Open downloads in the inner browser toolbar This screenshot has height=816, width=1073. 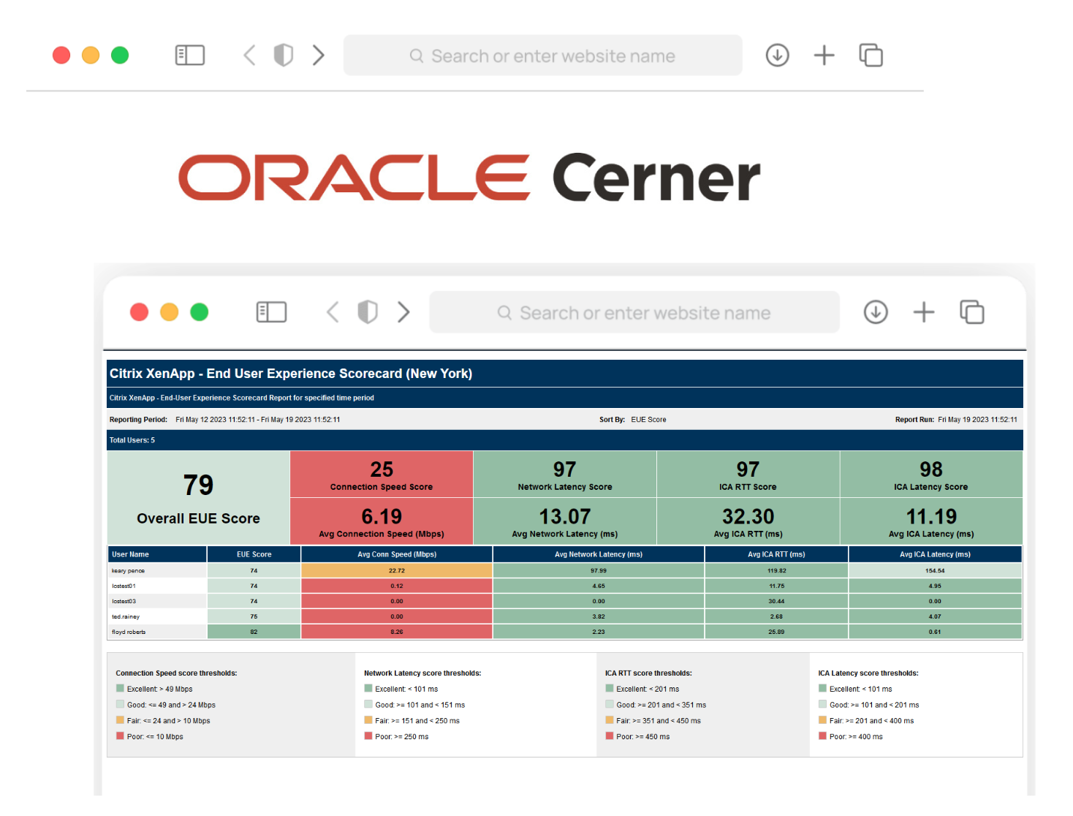(x=876, y=312)
